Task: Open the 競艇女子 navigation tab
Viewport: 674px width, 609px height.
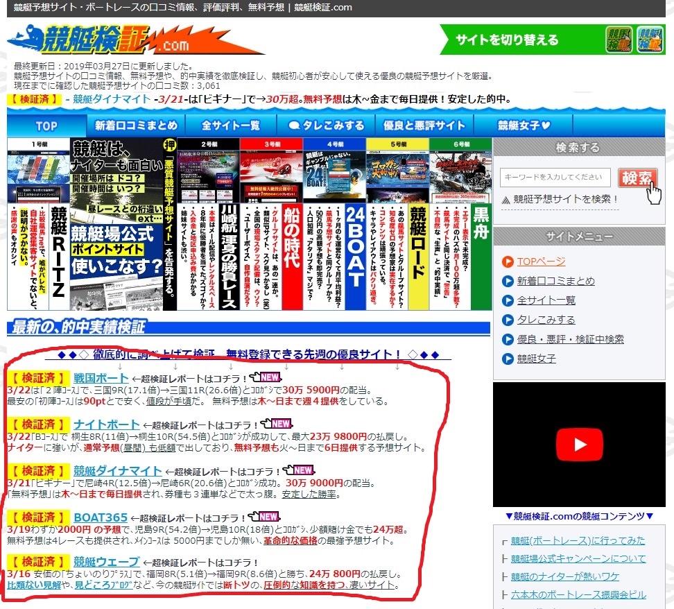Action: click(523, 126)
